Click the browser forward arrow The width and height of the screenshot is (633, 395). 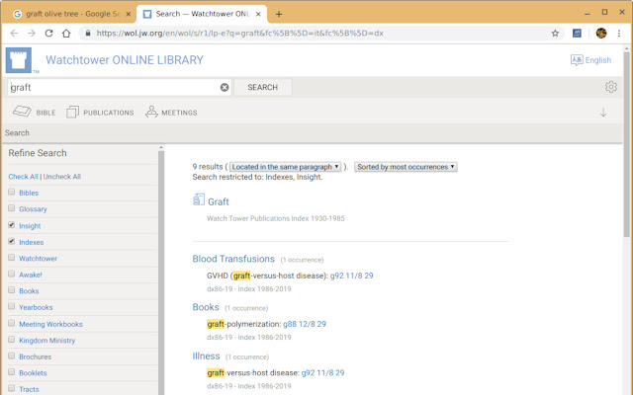[32, 33]
